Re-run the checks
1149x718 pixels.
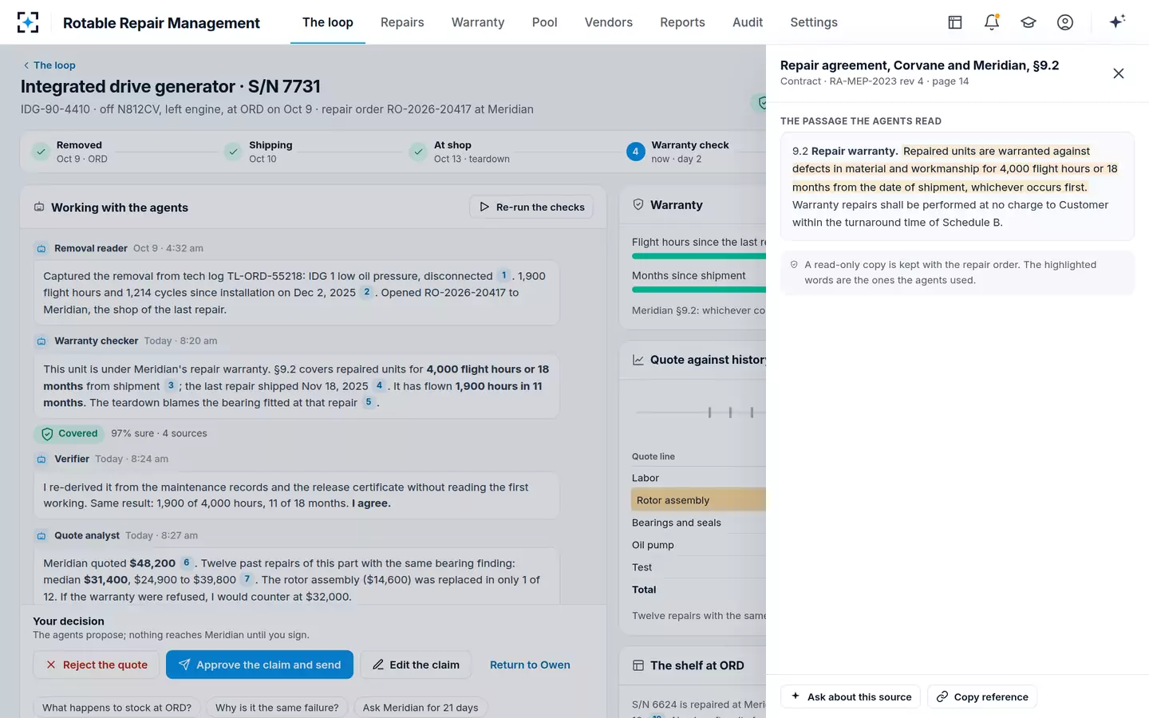click(531, 207)
